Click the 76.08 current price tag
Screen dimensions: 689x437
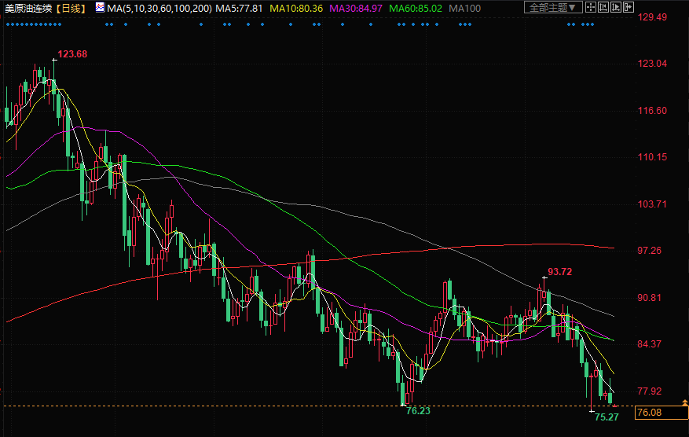pos(649,413)
